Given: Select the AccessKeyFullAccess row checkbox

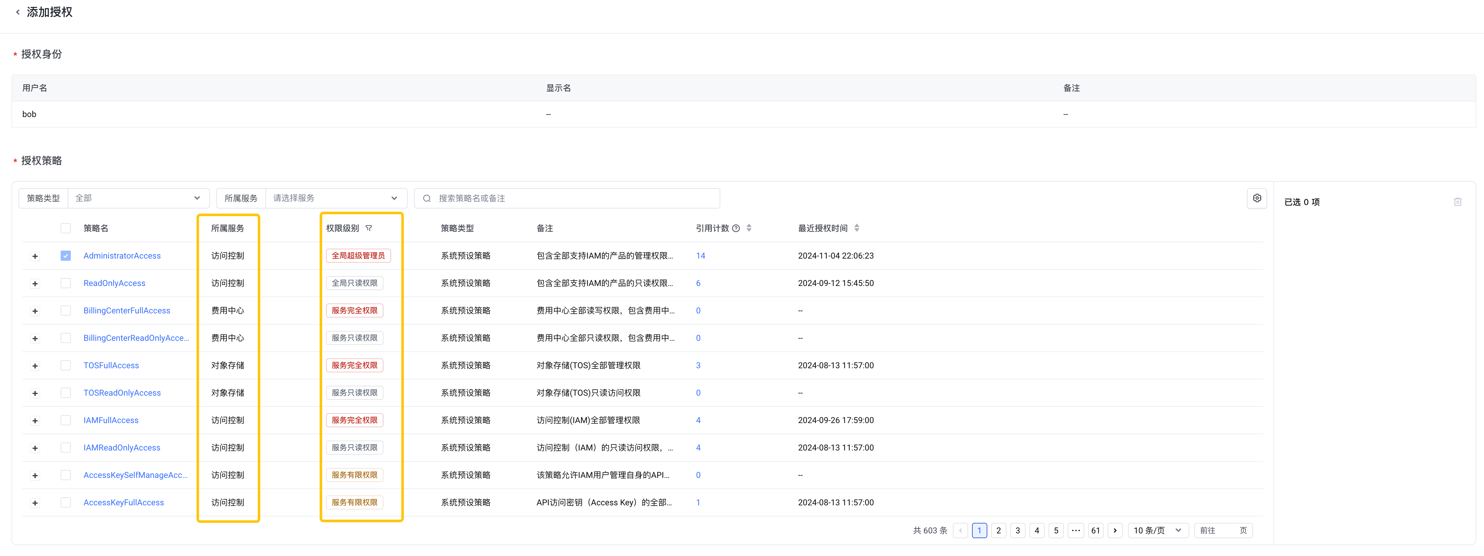Looking at the screenshot, I should pos(66,502).
